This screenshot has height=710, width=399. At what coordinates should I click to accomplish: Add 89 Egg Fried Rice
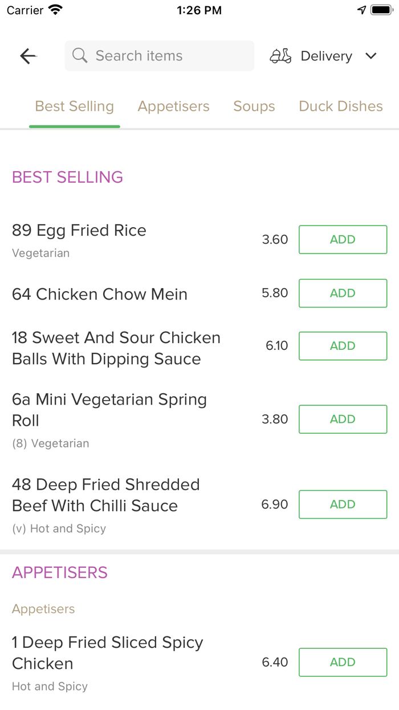pos(343,240)
